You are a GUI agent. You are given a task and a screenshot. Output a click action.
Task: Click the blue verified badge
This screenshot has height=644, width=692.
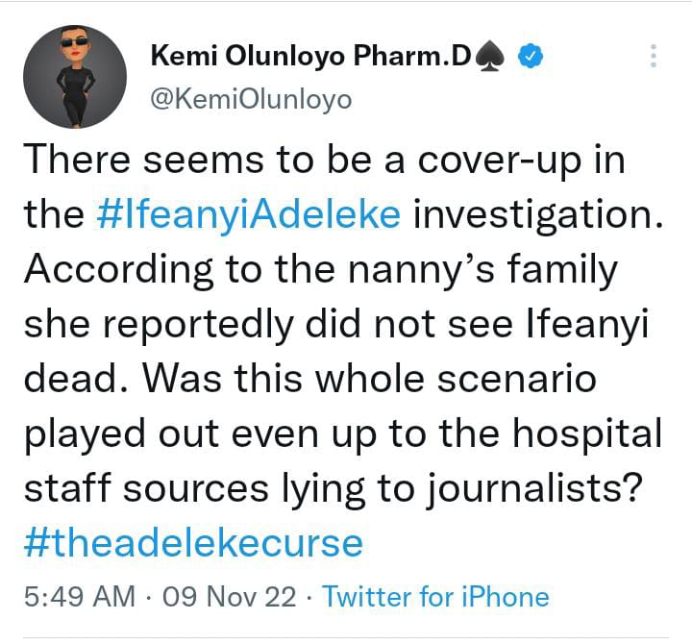[x=531, y=58]
